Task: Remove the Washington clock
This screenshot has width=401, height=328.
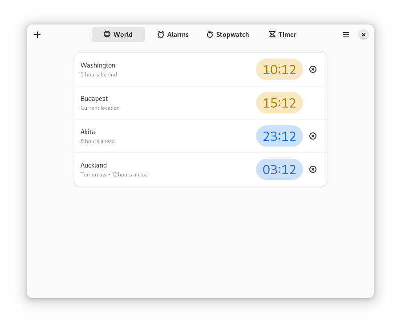Action: [313, 69]
